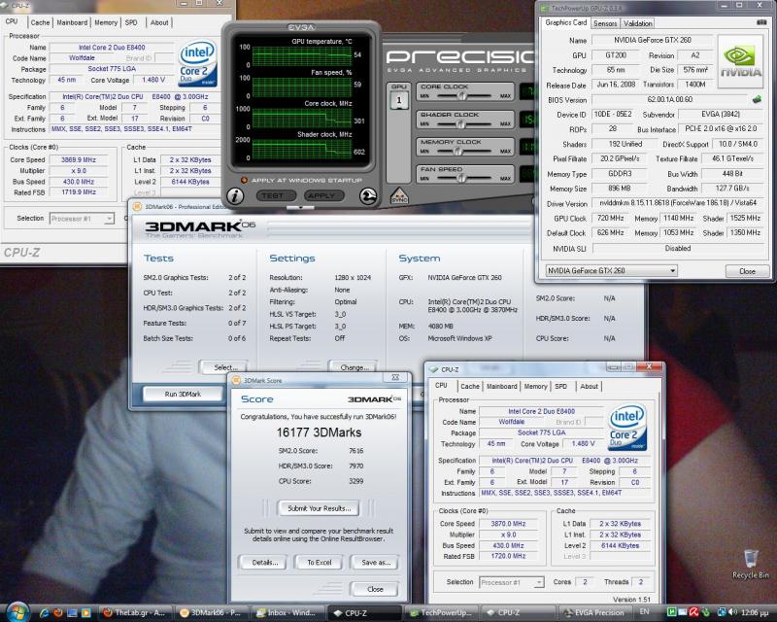This screenshot has height=622, width=777.
Task: Click Save as... in the score dialog
Action: pyautogui.click(x=375, y=563)
